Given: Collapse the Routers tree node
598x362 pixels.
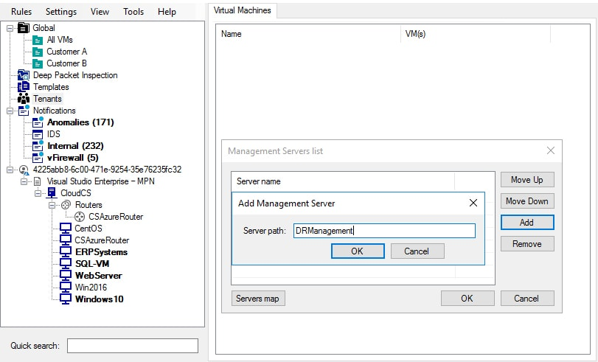Looking at the screenshot, I should (x=52, y=205).
